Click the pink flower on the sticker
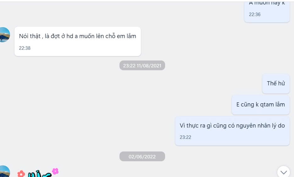This screenshot has height=177, width=294. 55,171
